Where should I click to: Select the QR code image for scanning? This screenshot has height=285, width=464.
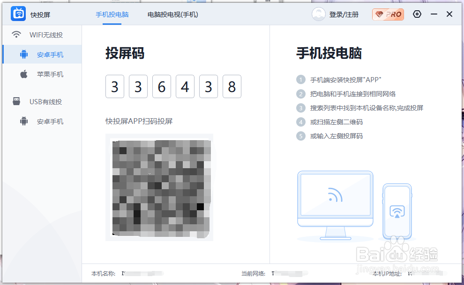[160, 187]
